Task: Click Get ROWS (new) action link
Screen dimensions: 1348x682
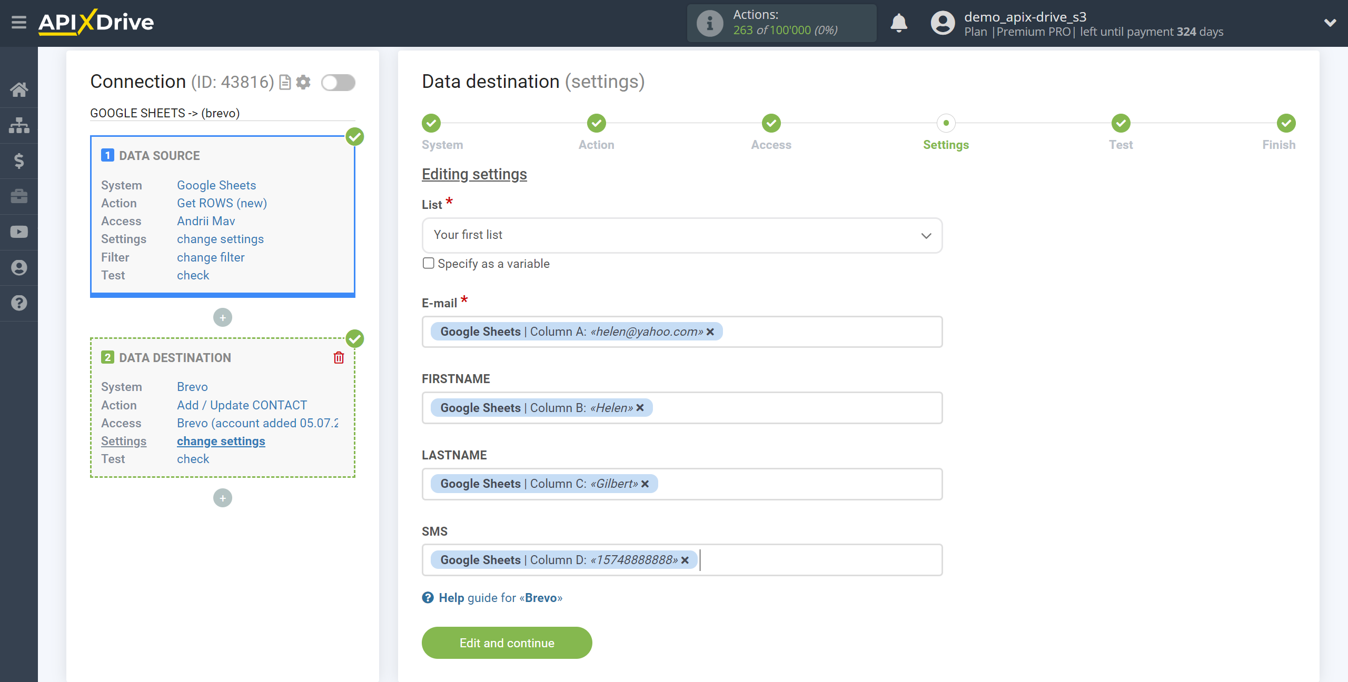Action: (x=222, y=203)
